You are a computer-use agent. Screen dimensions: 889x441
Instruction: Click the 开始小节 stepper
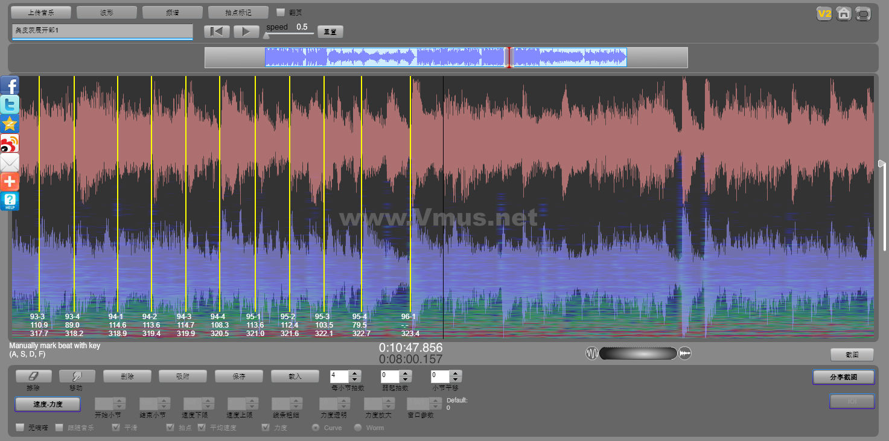(x=110, y=403)
